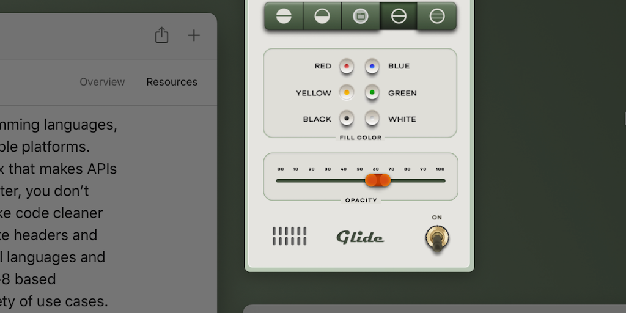This screenshot has width=626, height=313.
Task: Select the bottom-half dimming mode button
Action: [322, 16]
